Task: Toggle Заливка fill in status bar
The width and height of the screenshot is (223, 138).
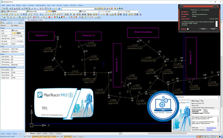Action: point(75,137)
